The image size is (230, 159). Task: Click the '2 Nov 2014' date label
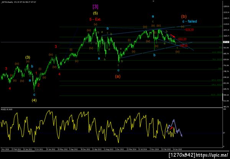(154, 149)
